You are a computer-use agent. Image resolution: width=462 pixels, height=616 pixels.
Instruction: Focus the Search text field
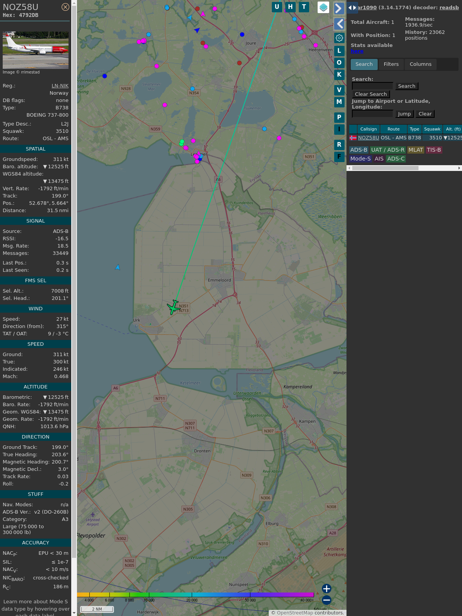(372, 86)
